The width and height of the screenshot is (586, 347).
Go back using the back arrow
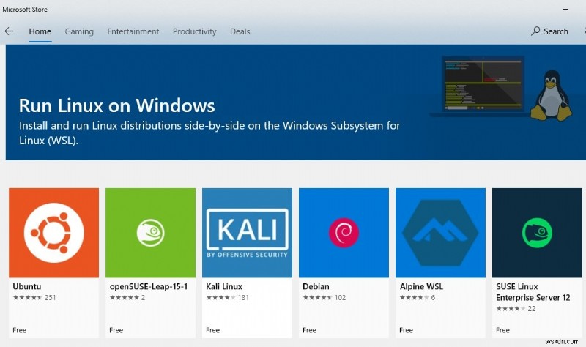(9, 31)
